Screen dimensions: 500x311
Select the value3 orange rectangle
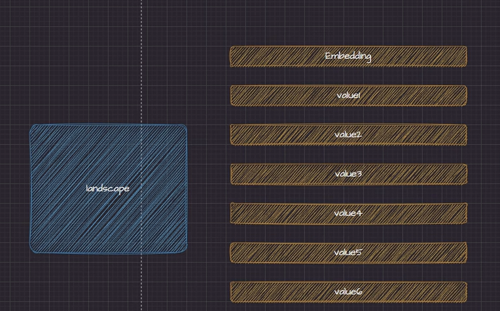(275, 174)
